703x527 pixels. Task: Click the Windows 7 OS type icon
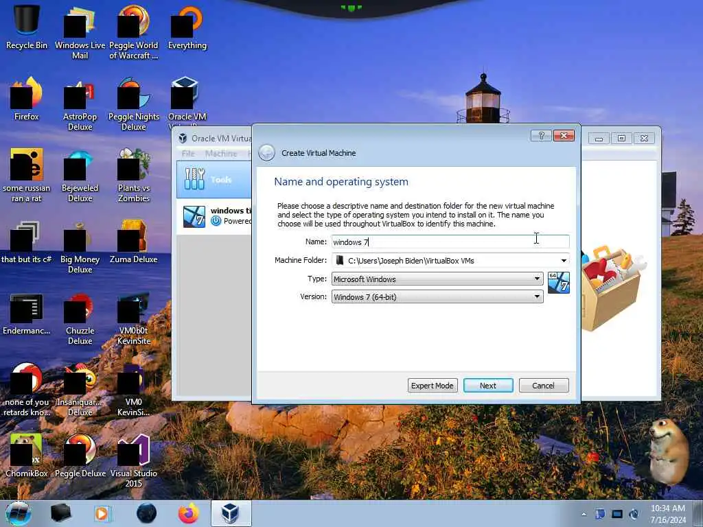[x=559, y=283]
